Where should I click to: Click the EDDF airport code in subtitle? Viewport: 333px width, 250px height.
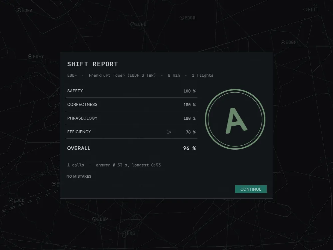click(72, 75)
